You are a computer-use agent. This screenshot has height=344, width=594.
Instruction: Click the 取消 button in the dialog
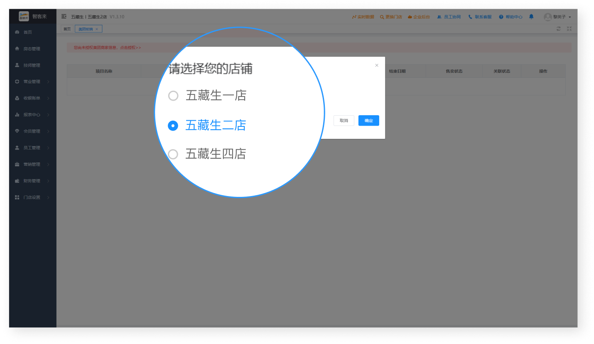(344, 121)
